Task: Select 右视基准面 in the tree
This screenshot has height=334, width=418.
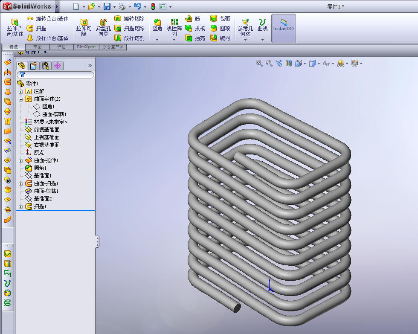Action: click(42, 145)
